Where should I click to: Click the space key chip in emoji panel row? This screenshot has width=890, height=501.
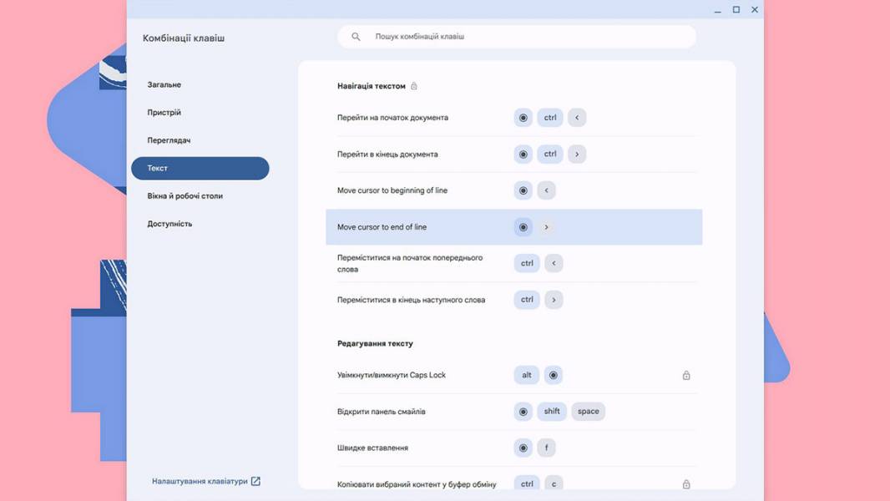[588, 412]
